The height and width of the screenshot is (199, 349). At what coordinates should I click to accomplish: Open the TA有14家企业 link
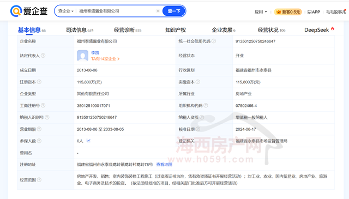coord(105,59)
